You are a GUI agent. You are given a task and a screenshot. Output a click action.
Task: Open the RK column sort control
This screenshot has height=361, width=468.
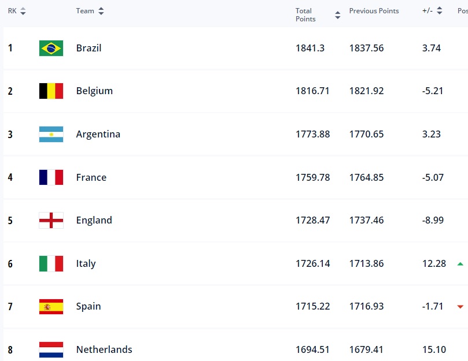(x=23, y=10)
